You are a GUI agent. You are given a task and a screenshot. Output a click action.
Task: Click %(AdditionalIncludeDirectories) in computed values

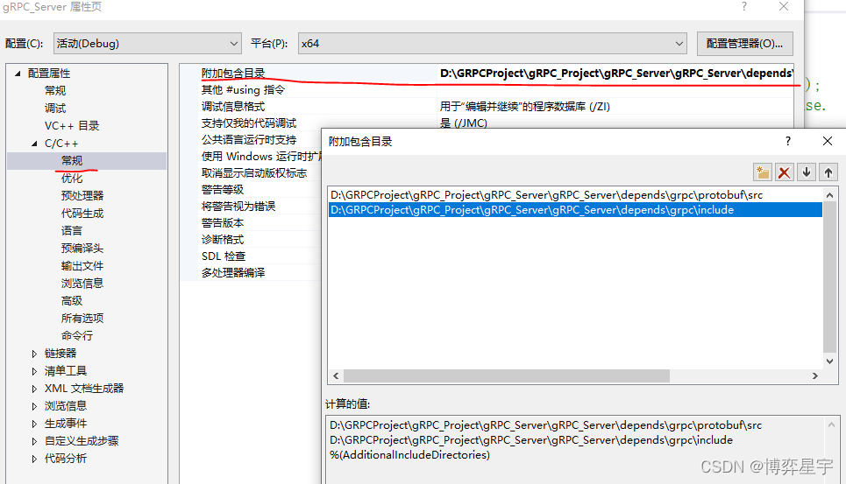coord(410,455)
